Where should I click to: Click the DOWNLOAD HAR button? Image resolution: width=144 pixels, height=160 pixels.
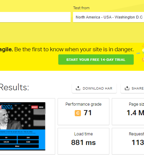(94, 88)
